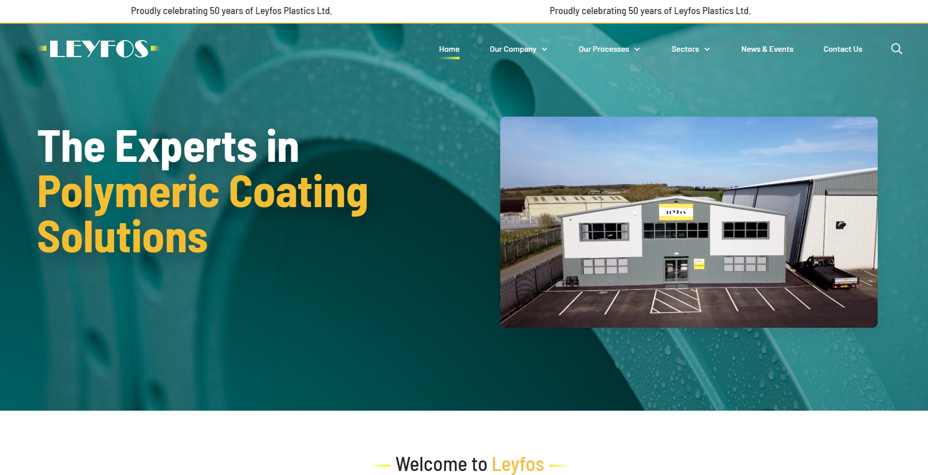
Task: Open the search magnifier icon
Action: point(896,49)
